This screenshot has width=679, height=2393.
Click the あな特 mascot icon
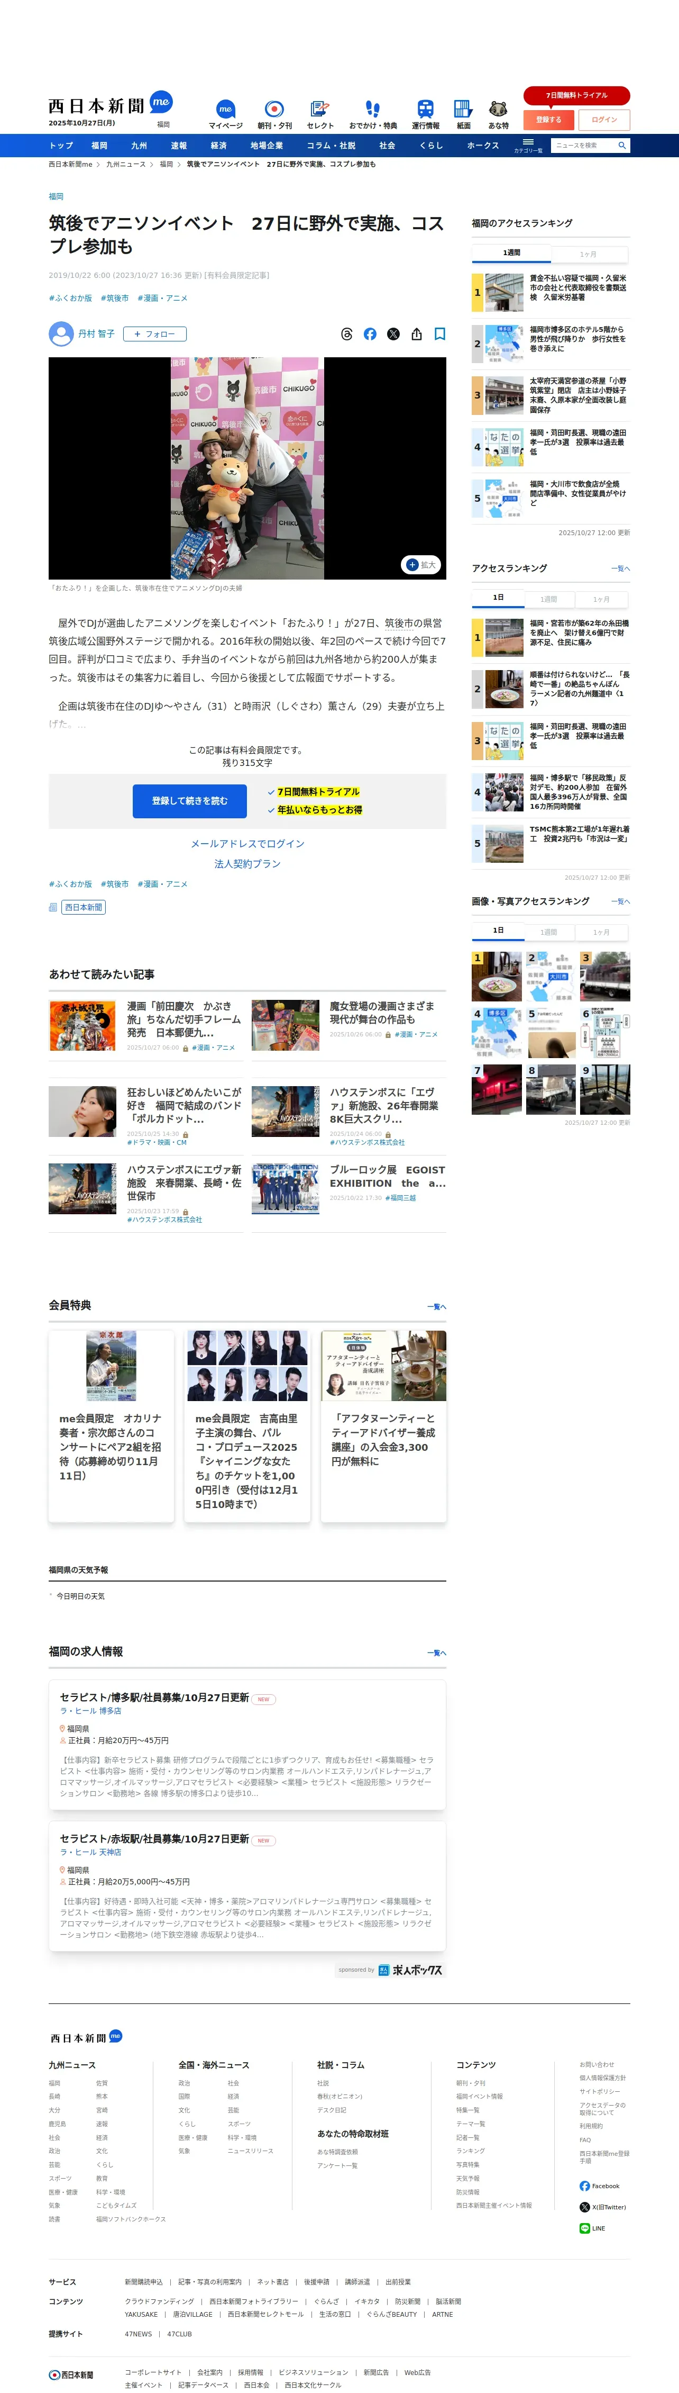[498, 114]
